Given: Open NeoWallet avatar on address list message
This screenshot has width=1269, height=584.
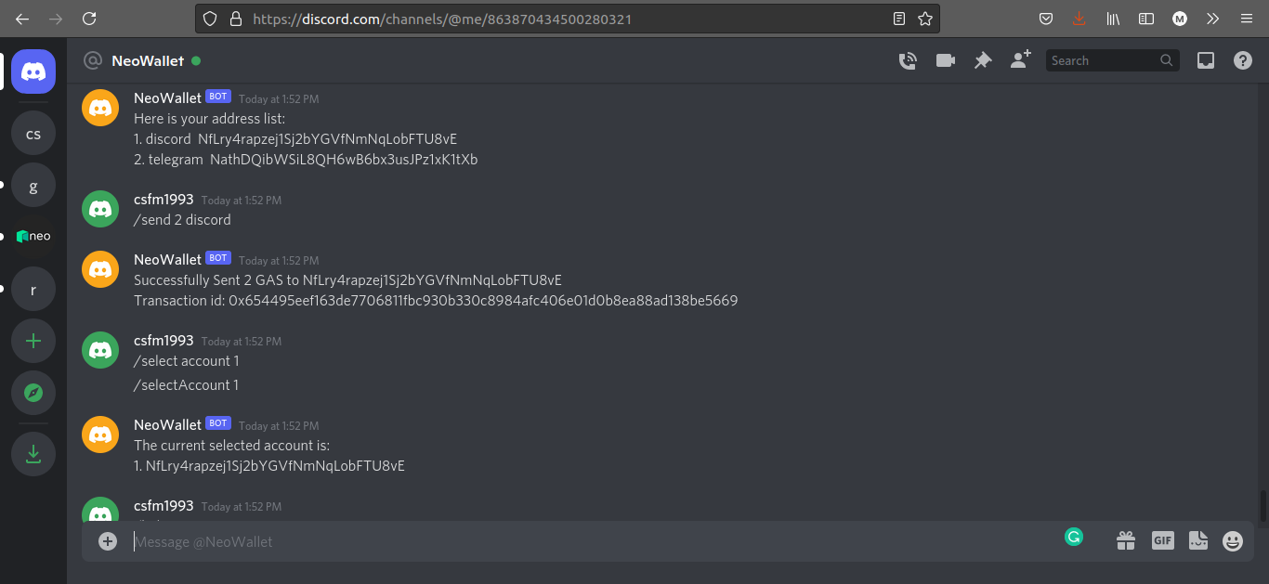Looking at the screenshot, I should point(100,108).
